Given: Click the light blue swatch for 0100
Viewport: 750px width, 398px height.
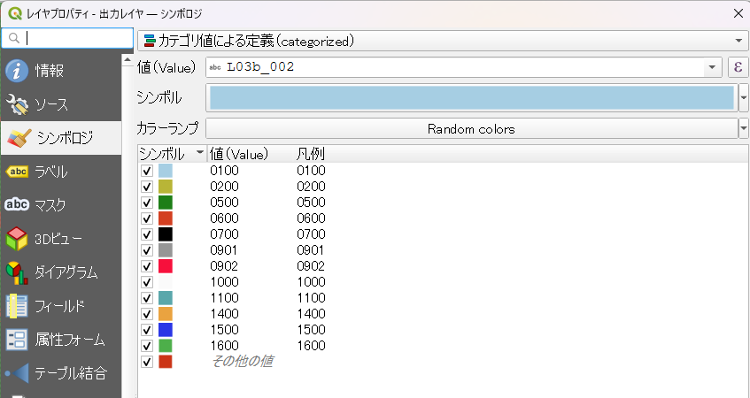Looking at the screenshot, I should [166, 171].
